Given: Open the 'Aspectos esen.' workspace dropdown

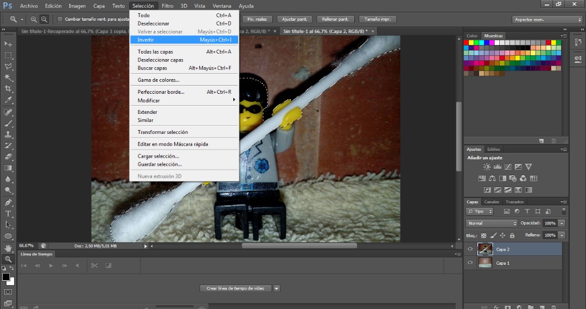Looking at the screenshot, I should (547, 20).
